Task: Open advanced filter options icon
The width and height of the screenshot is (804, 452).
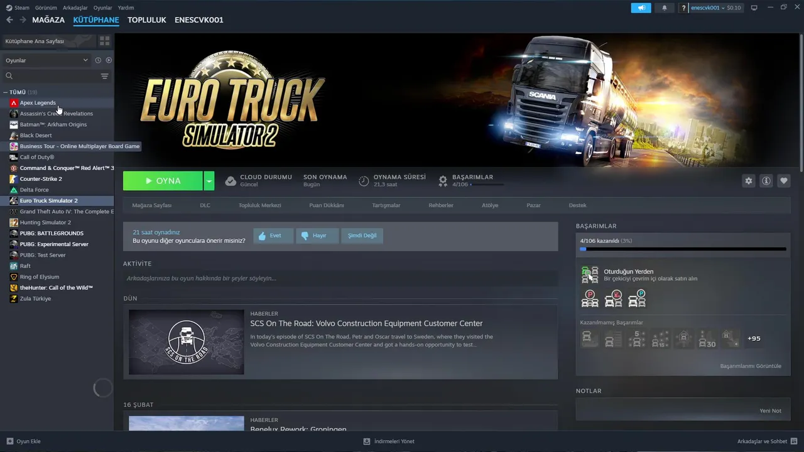Action: pyautogui.click(x=104, y=76)
